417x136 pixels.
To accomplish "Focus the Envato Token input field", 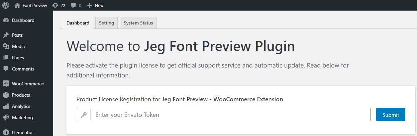I will tap(230, 115).
